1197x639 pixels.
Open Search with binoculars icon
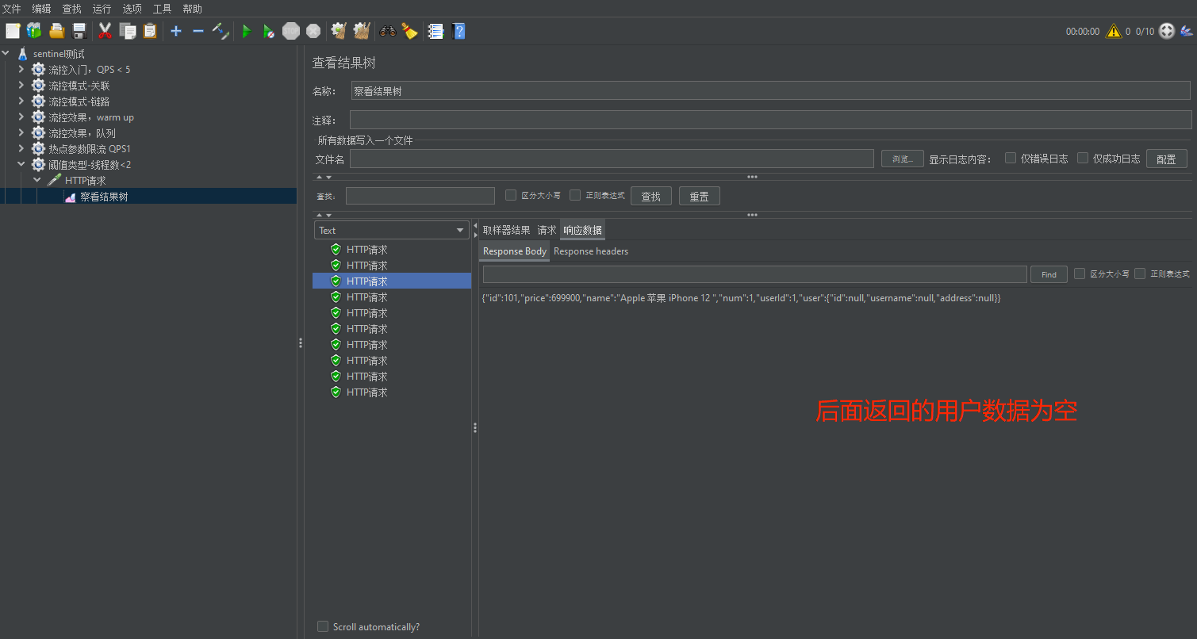[x=388, y=31]
